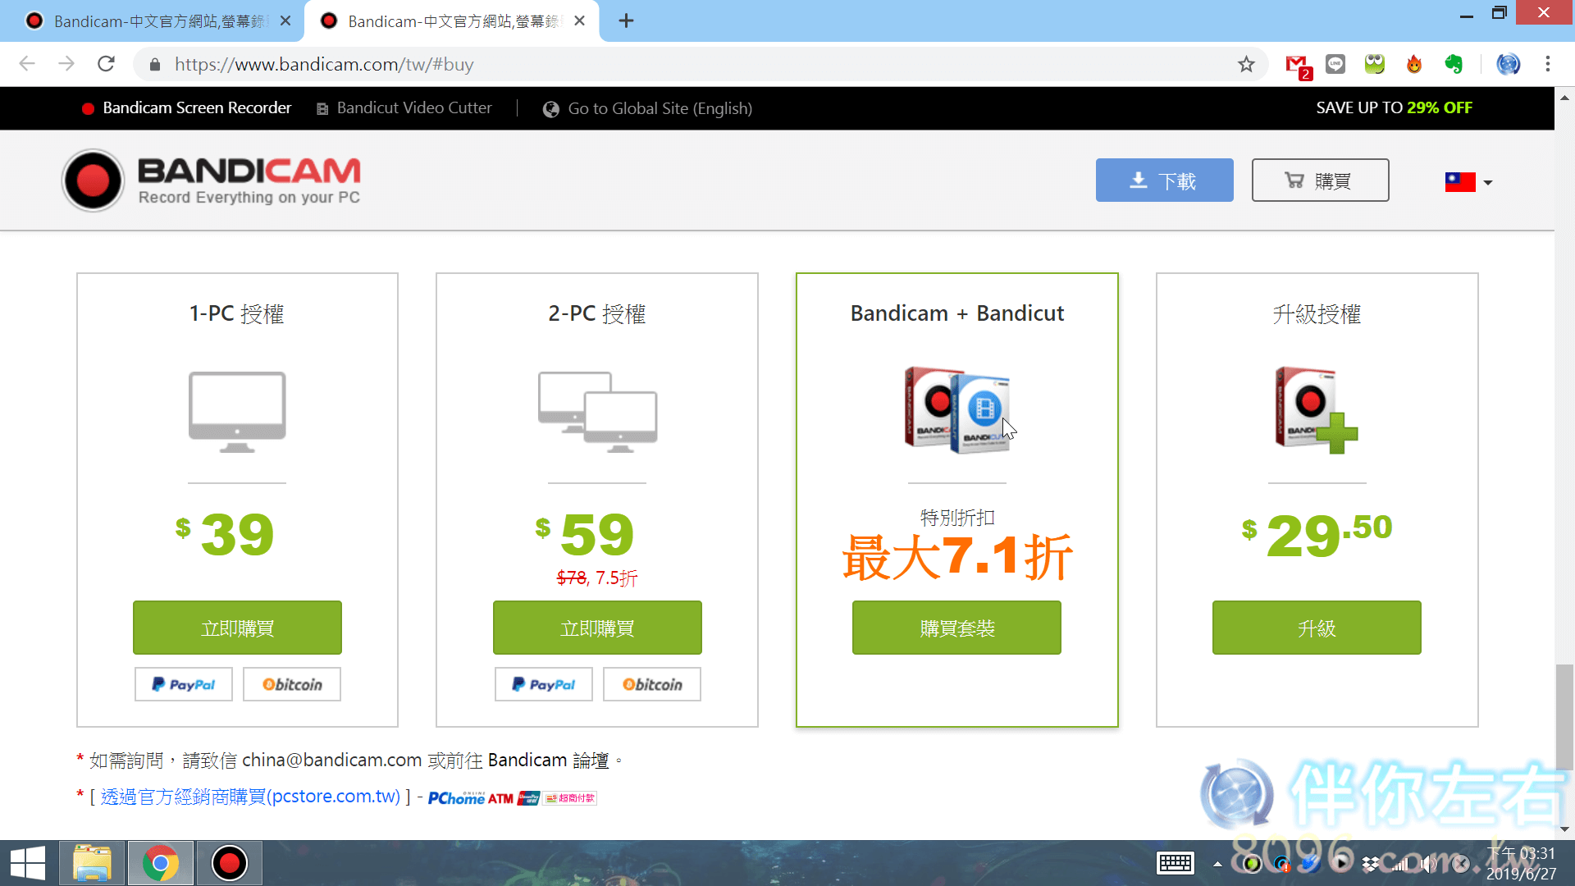Click Bandicam Screen Recorder in top bar
The height and width of the screenshot is (886, 1575).
click(x=186, y=108)
